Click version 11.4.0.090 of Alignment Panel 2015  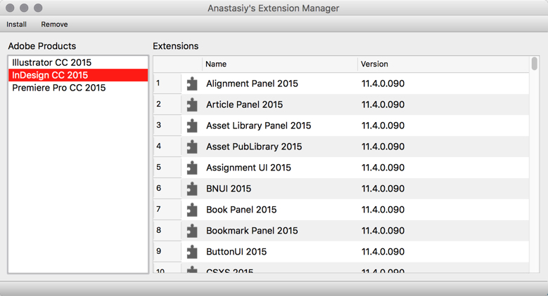click(383, 83)
